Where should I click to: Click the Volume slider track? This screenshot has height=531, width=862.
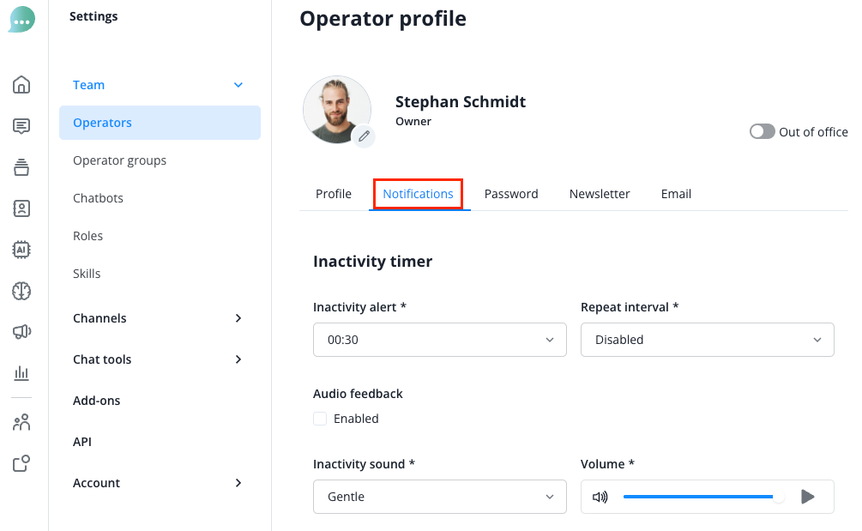(699, 497)
